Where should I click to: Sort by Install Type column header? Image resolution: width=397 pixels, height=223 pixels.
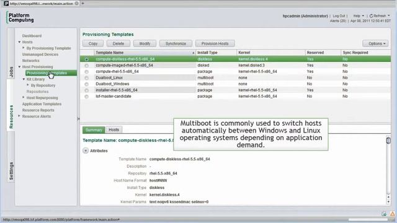216,53
